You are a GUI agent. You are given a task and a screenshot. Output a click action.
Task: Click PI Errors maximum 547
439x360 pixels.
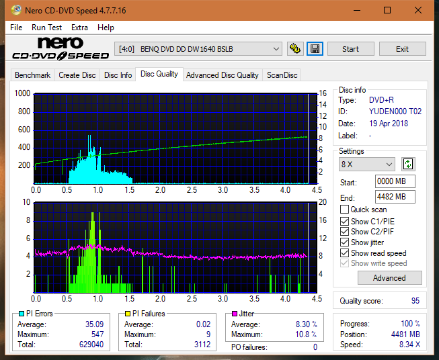tap(97, 334)
